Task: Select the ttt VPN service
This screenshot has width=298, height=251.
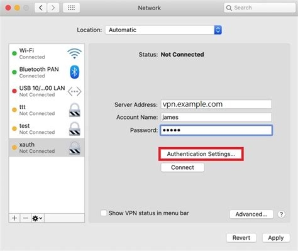Action: [47, 110]
